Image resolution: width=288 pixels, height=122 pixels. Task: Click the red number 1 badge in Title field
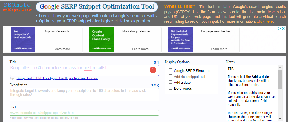coord(153,70)
